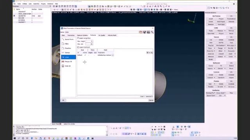Click Coons in the Surfaces section

click(x=211, y=66)
